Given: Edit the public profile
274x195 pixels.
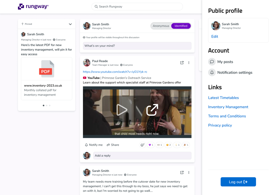Looking at the screenshot, I should [x=215, y=36].
